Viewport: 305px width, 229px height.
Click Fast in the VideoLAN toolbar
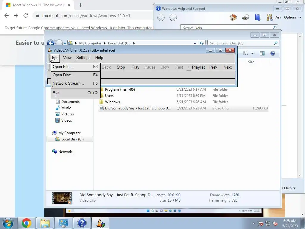pyautogui.click(x=179, y=67)
